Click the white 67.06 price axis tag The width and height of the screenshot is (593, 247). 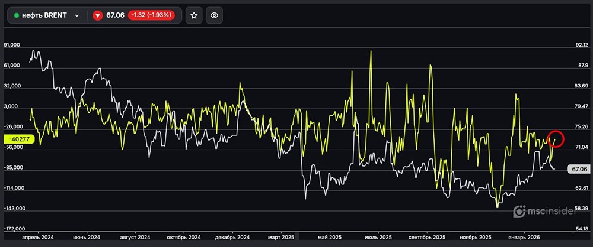pos(579,169)
